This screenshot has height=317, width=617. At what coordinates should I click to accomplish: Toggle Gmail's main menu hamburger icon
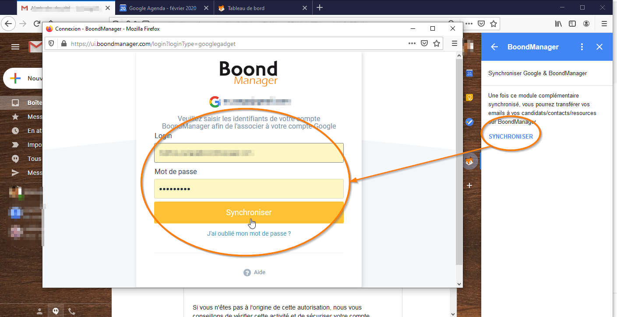(x=15, y=47)
